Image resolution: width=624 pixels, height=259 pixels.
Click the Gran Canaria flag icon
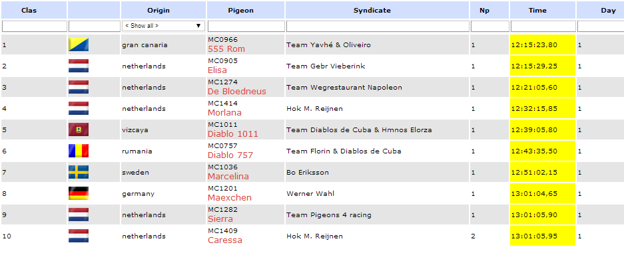79,44
